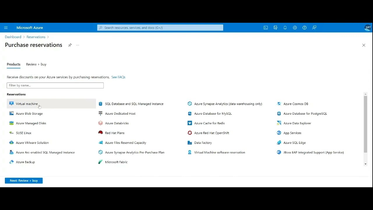
Task: Pin Purchase reservations to dashboard
Action: pos(70,45)
